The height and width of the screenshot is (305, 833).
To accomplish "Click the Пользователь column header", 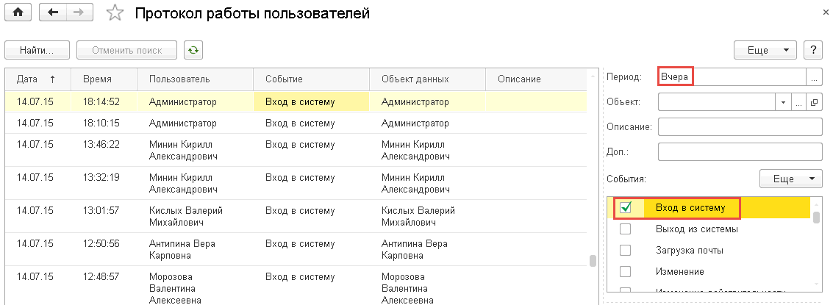I will [x=179, y=79].
